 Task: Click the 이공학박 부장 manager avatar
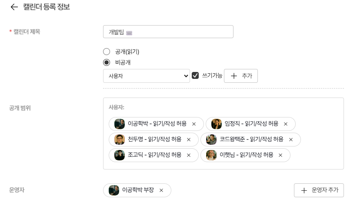click(x=114, y=190)
